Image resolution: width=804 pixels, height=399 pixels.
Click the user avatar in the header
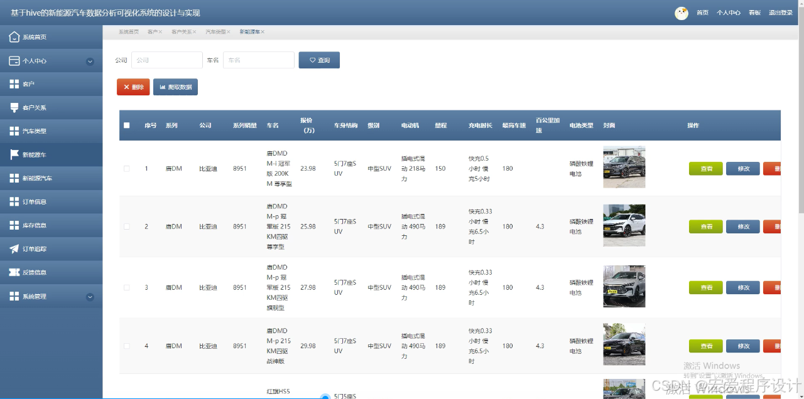click(682, 13)
